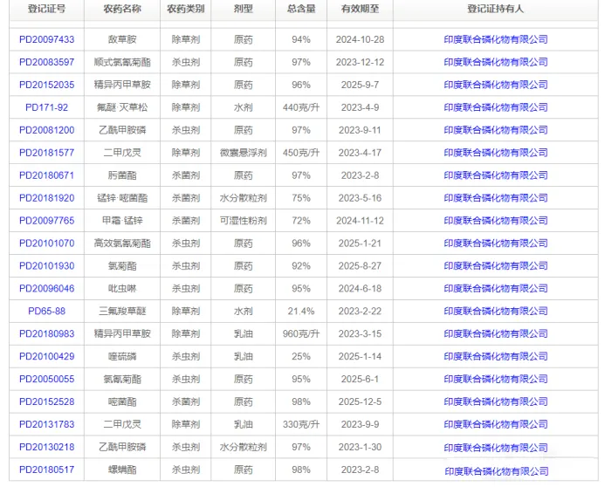Click holder link in PD171-92 row
This screenshot has width=605, height=487.
click(496, 107)
